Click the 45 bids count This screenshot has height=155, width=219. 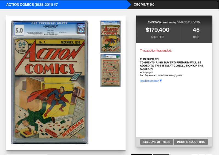pyautogui.click(x=196, y=30)
